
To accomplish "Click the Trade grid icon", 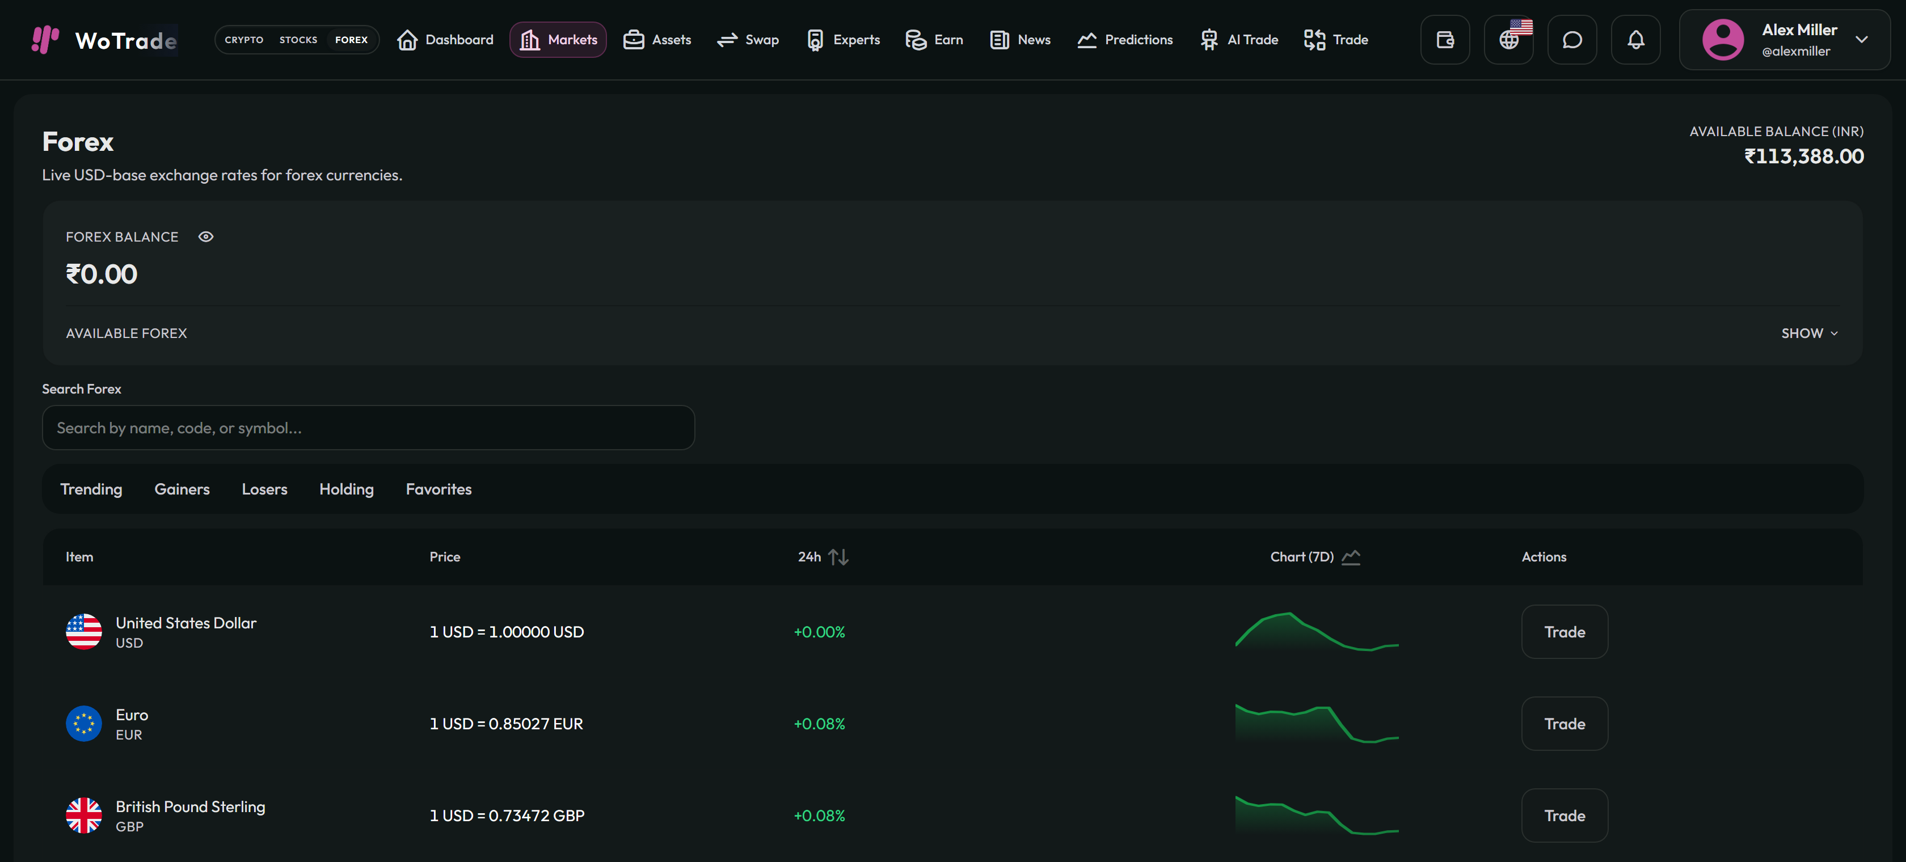I will pos(1314,40).
